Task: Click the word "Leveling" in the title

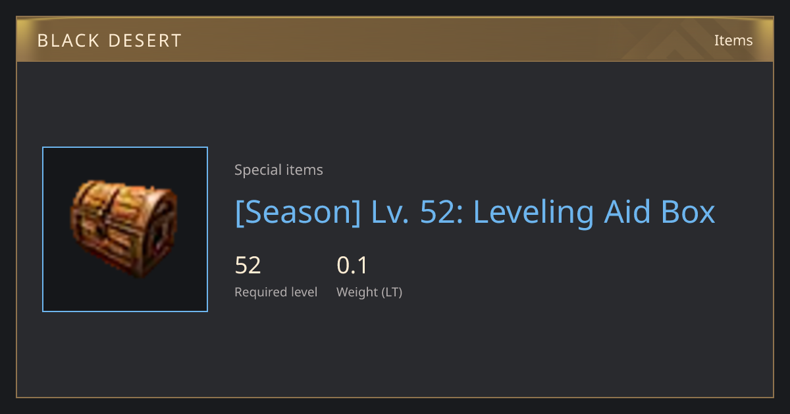Action: click(x=530, y=212)
